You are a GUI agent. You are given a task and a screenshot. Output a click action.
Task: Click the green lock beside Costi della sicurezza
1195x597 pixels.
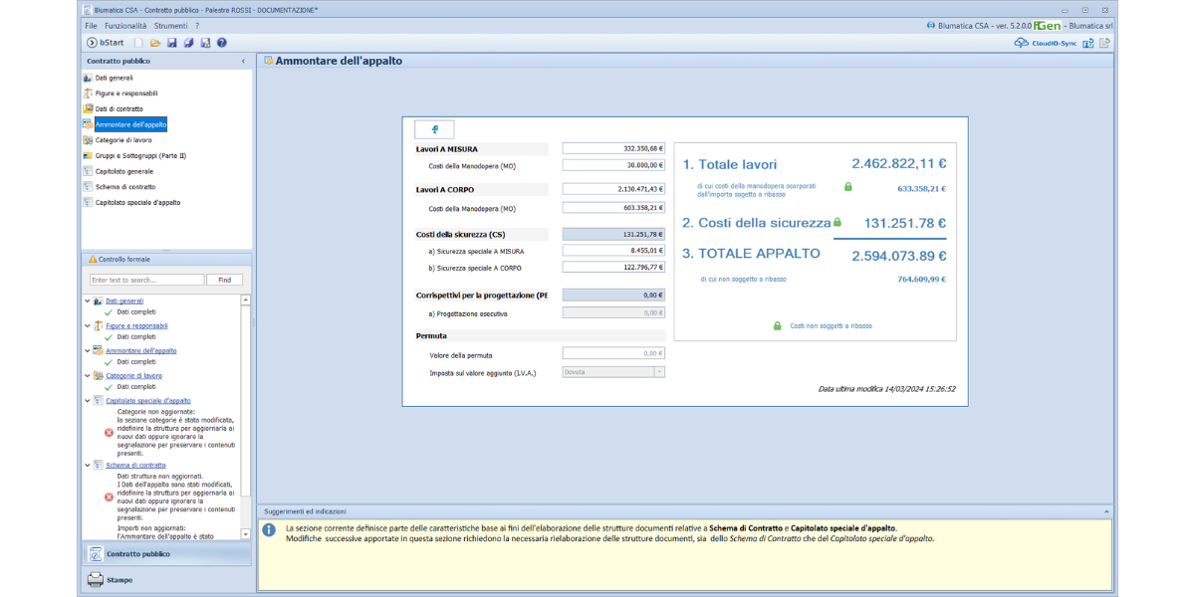[x=837, y=223]
